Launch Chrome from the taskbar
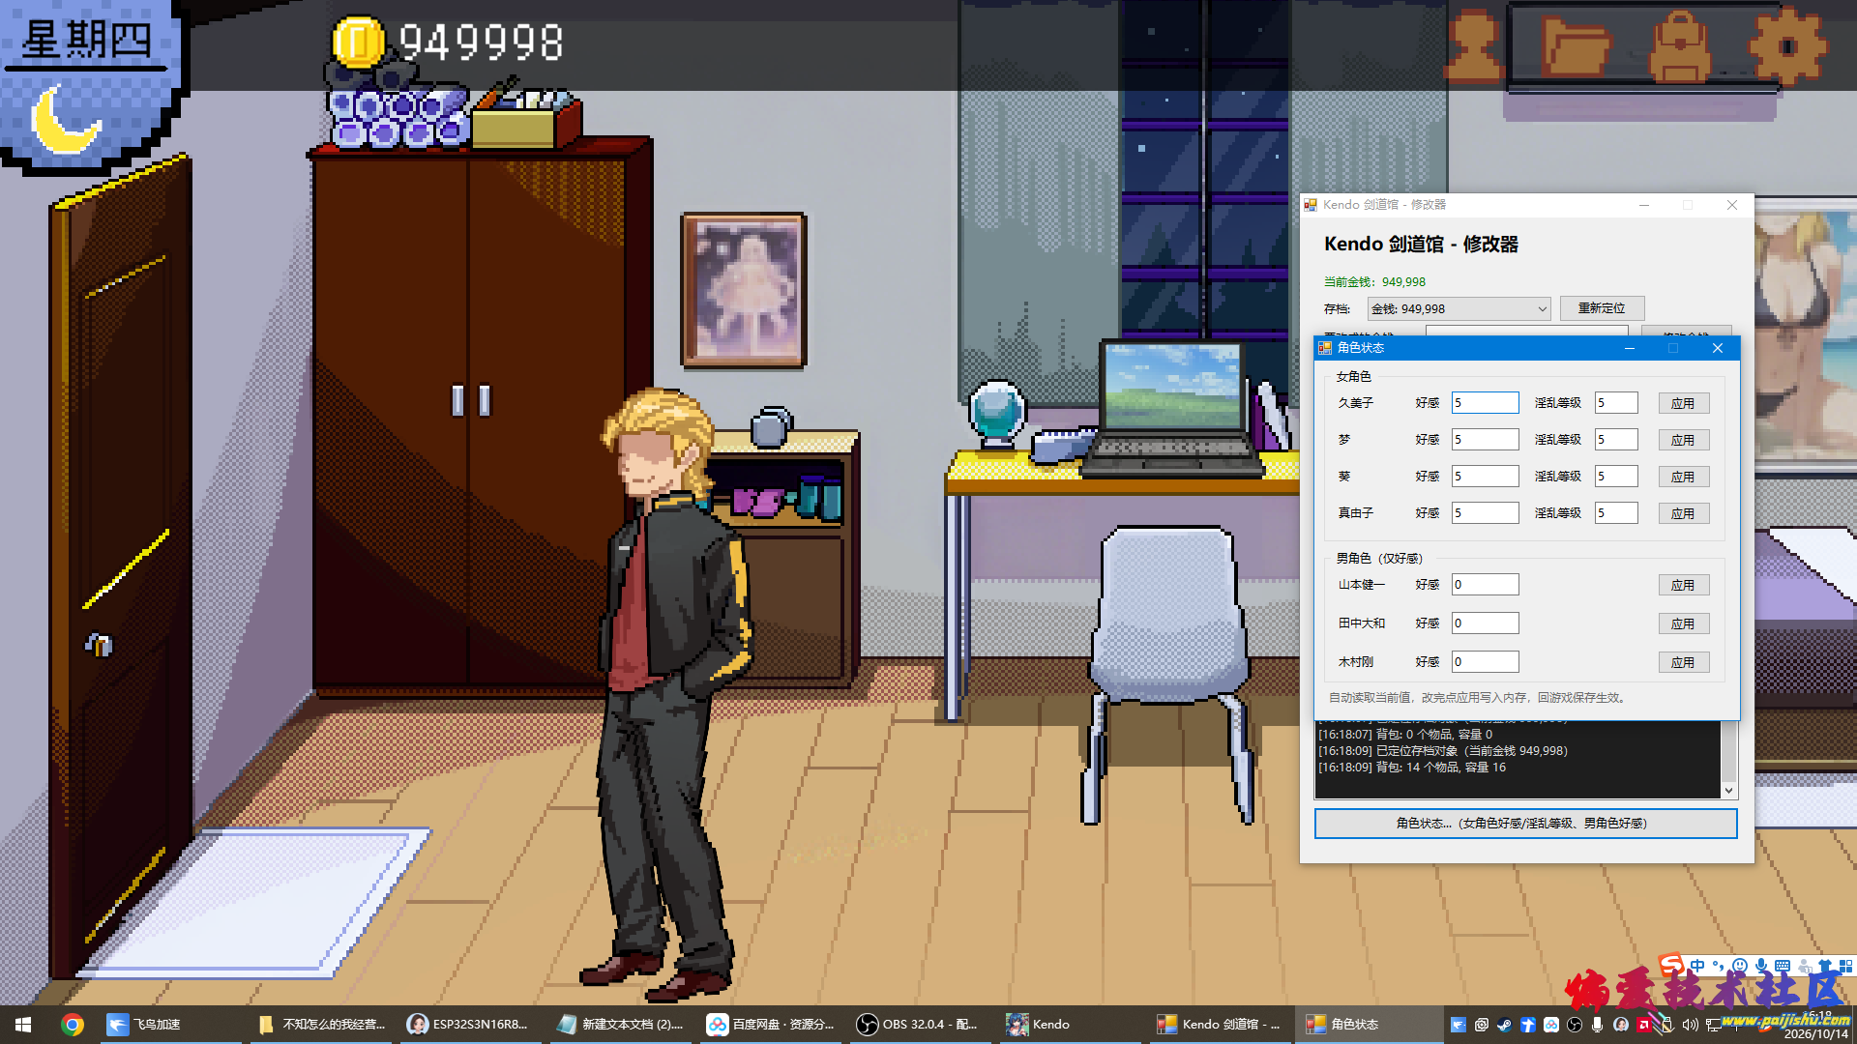Viewport: 1857px width, 1044px height. [73, 1025]
